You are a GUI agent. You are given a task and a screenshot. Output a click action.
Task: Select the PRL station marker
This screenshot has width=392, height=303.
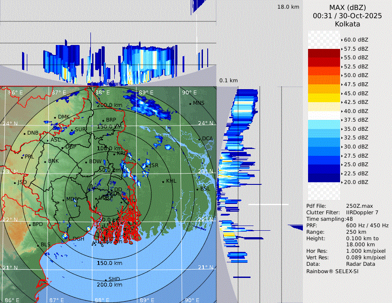click(x=22, y=157)
